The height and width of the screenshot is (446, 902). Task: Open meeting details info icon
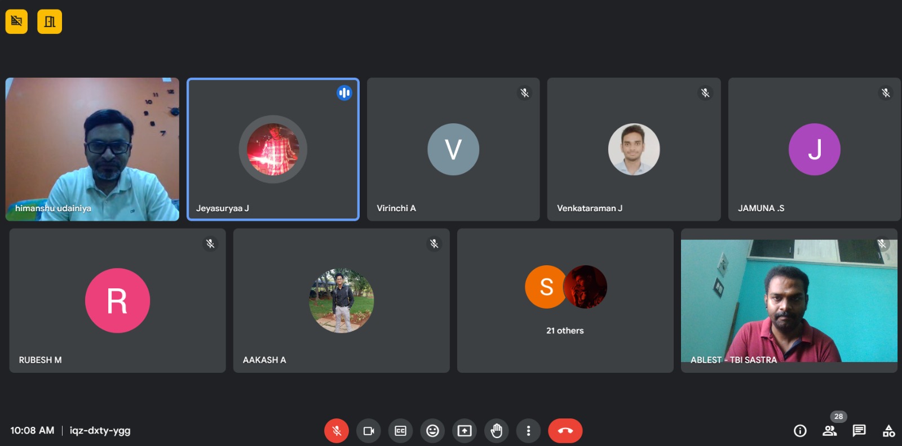[800, 431]
